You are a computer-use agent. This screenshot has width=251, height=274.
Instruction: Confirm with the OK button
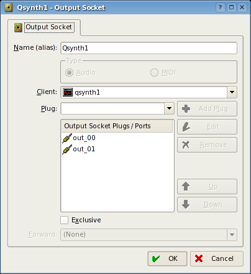tap(167, 258)
